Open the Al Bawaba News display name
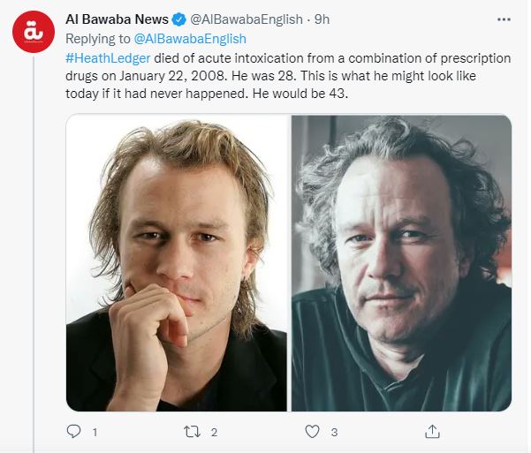The width and height of the screenshot is (531, 453). 117,19
